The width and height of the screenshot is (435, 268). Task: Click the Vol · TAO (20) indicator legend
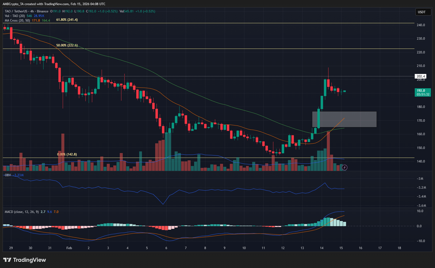pyautogui.click(x=15, y=16)
